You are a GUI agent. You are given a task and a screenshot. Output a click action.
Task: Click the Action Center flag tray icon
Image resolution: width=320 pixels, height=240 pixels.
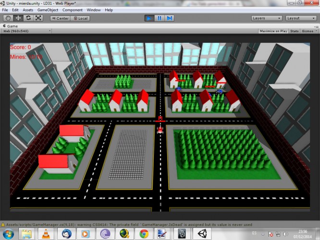point(271,234)
